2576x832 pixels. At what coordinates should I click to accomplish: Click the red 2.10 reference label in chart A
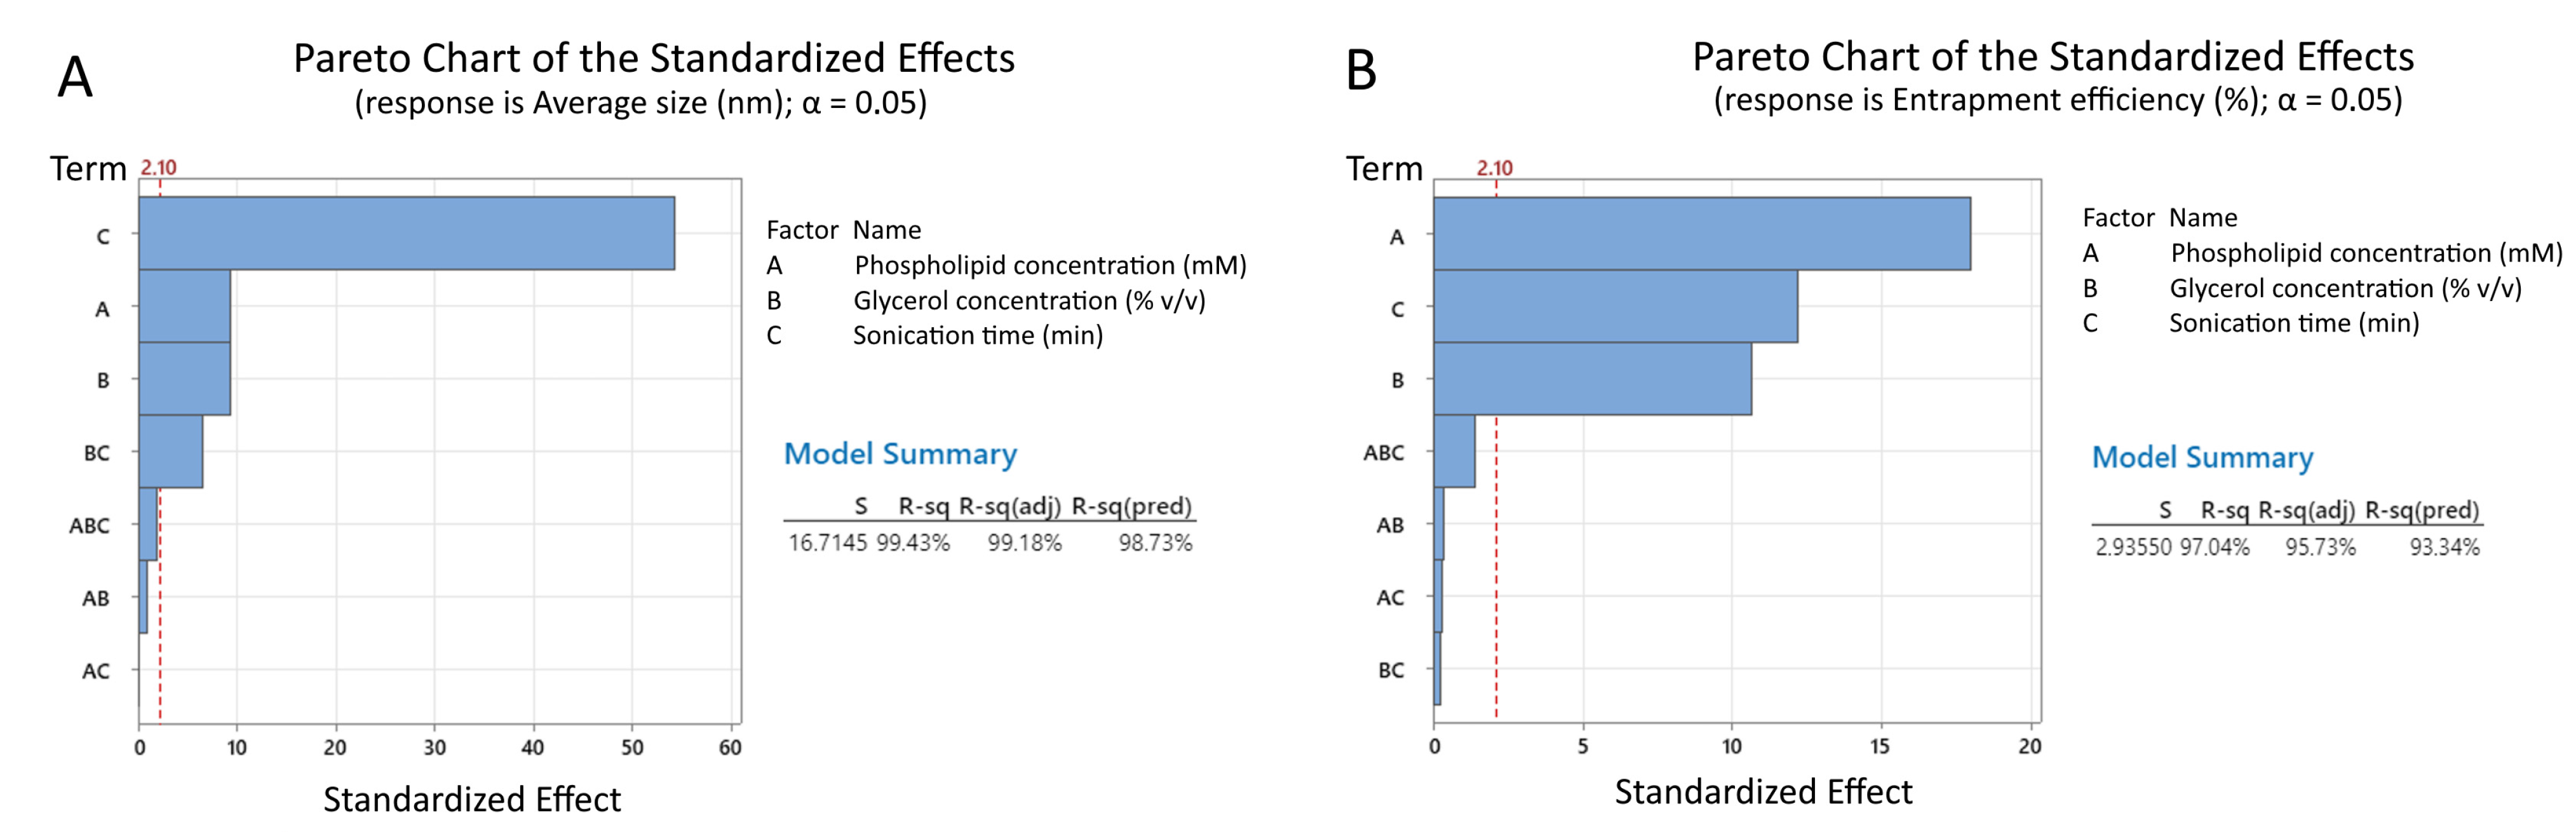158,167
